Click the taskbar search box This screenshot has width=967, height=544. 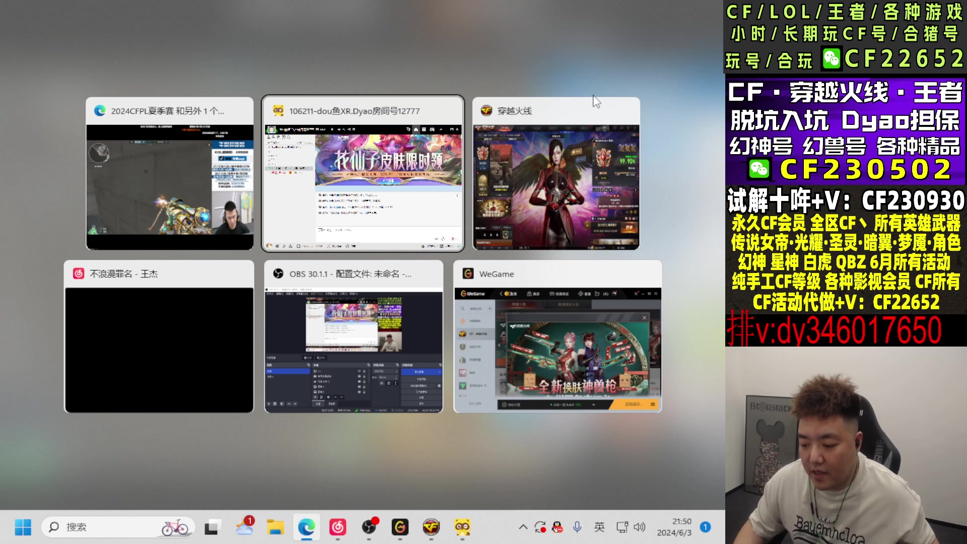(118, 527)
